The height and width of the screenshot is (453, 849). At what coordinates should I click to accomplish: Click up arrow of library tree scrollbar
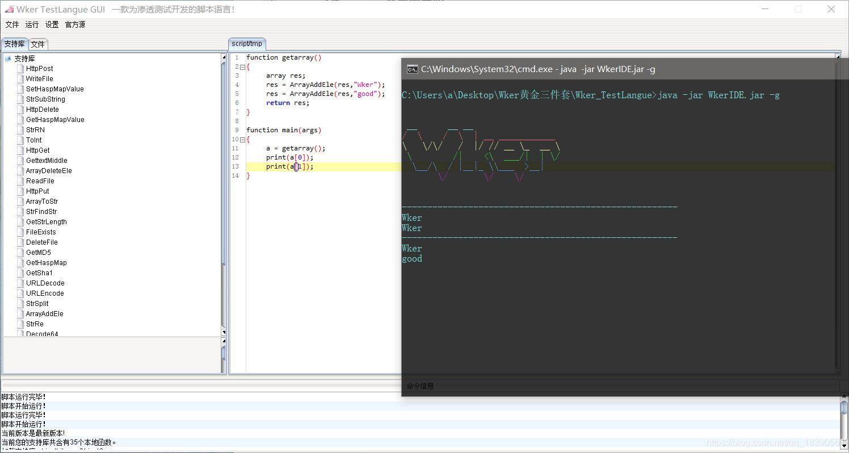click(x=224, y=57)
